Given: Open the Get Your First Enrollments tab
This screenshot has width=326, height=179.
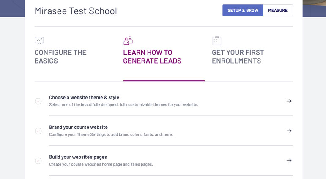Looking at the screenshot, I should (x=238, y=56).
